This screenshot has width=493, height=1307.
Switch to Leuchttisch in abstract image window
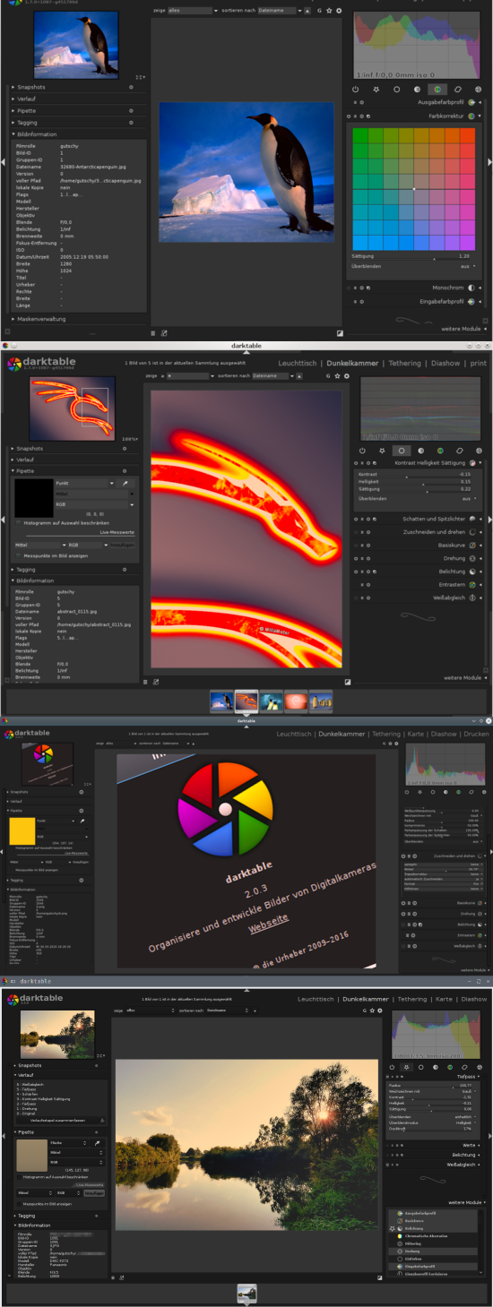point(298,363)
